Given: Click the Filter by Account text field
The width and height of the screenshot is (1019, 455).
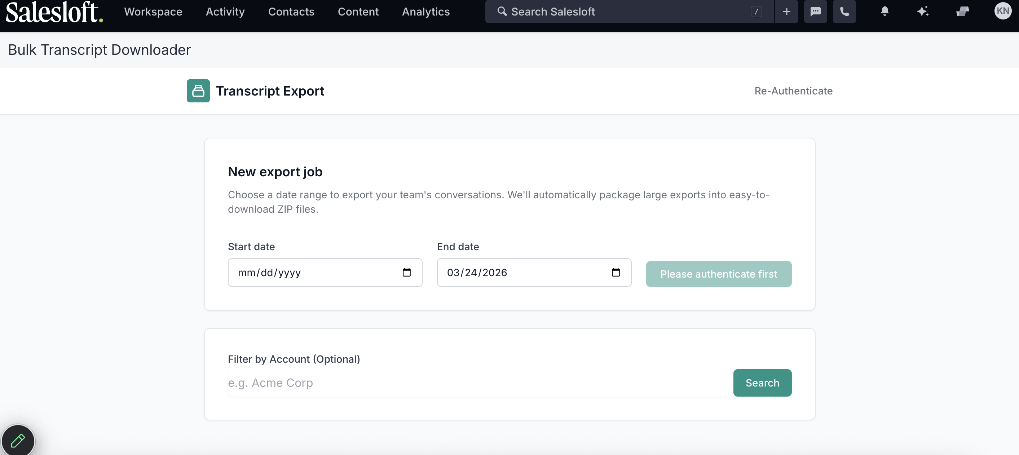Looking at the screenshot, I should tap(477, 383).
